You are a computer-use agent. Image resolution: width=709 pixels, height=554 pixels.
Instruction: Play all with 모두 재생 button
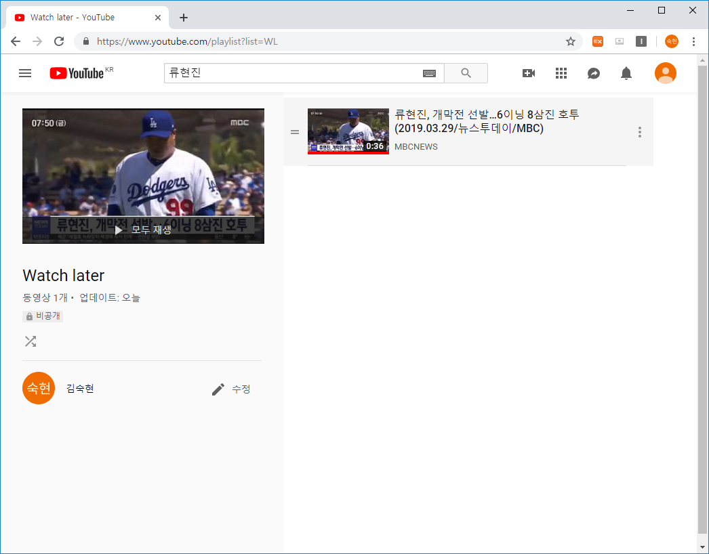[x=143, y=230]
